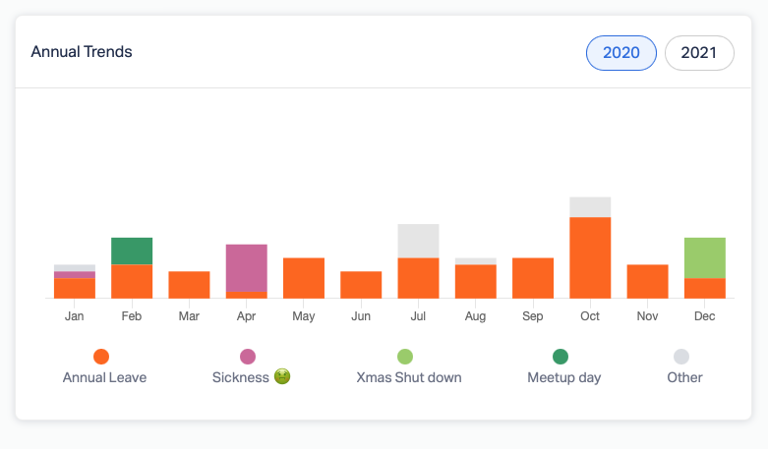The image size is (768, 449).
Task: Toggle the Meetup day legend label
Action: click(563, 377)
